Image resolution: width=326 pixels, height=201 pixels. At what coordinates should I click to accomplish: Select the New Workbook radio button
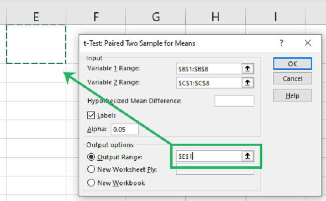click(x=91, y=183)
